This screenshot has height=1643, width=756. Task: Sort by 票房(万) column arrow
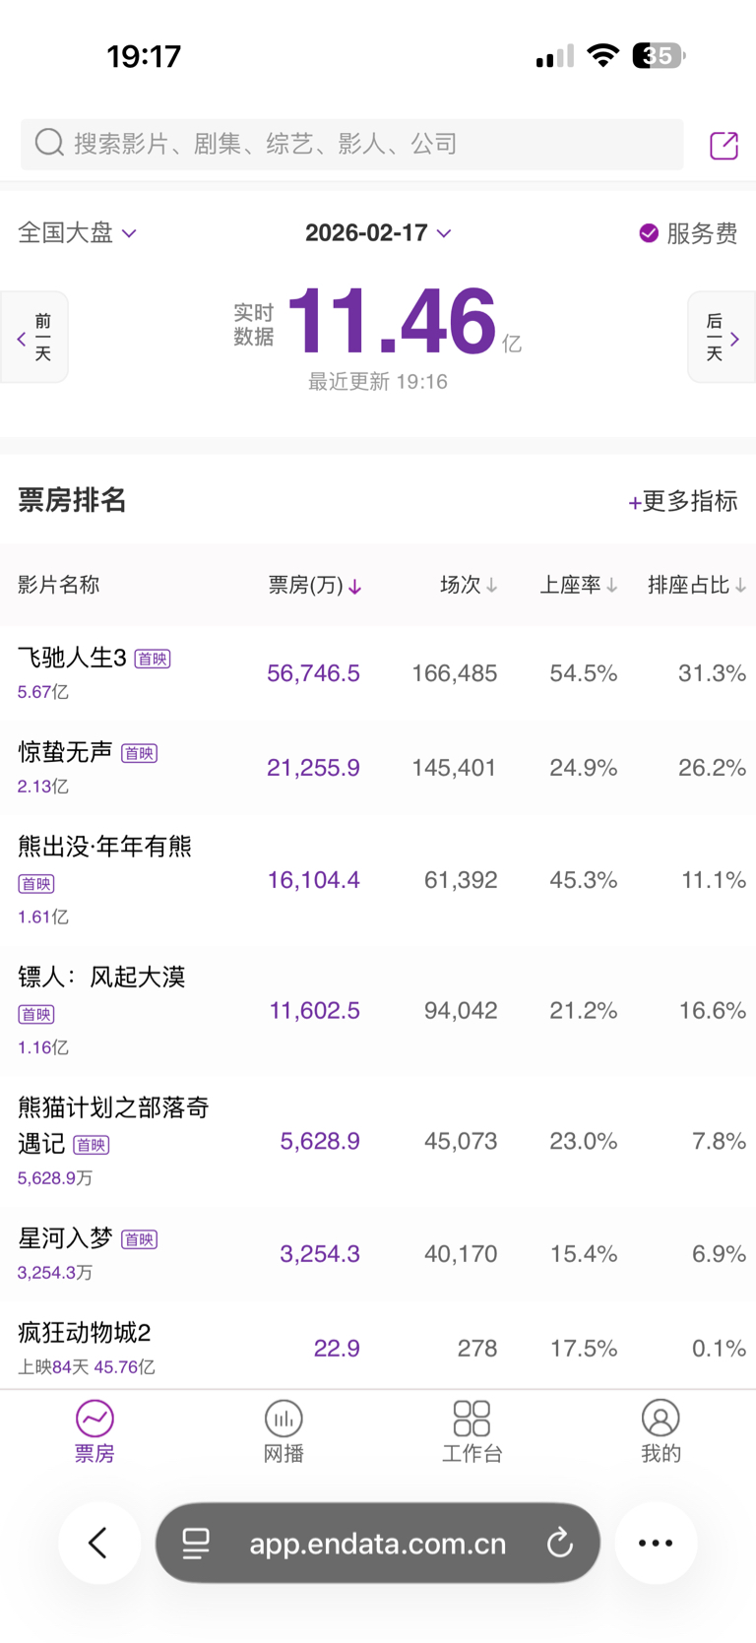click(355, 586)
